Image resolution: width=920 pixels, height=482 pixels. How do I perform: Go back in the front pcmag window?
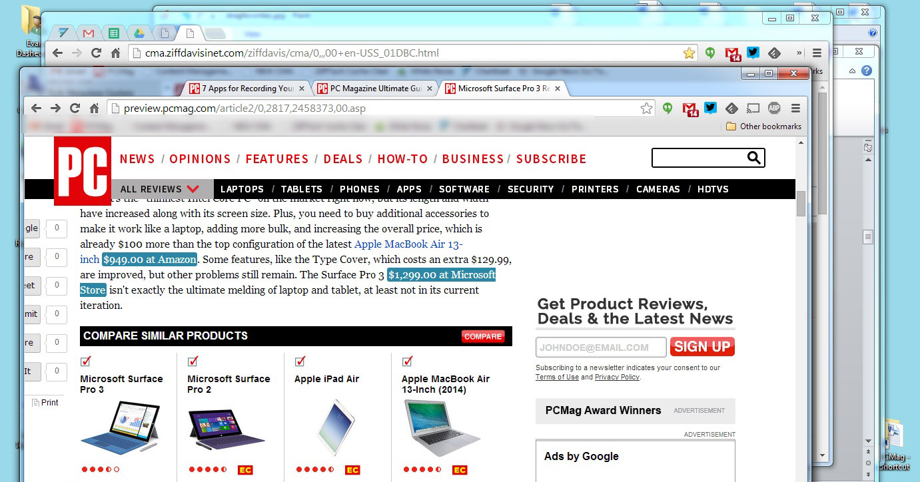click(x=36, y=109)
